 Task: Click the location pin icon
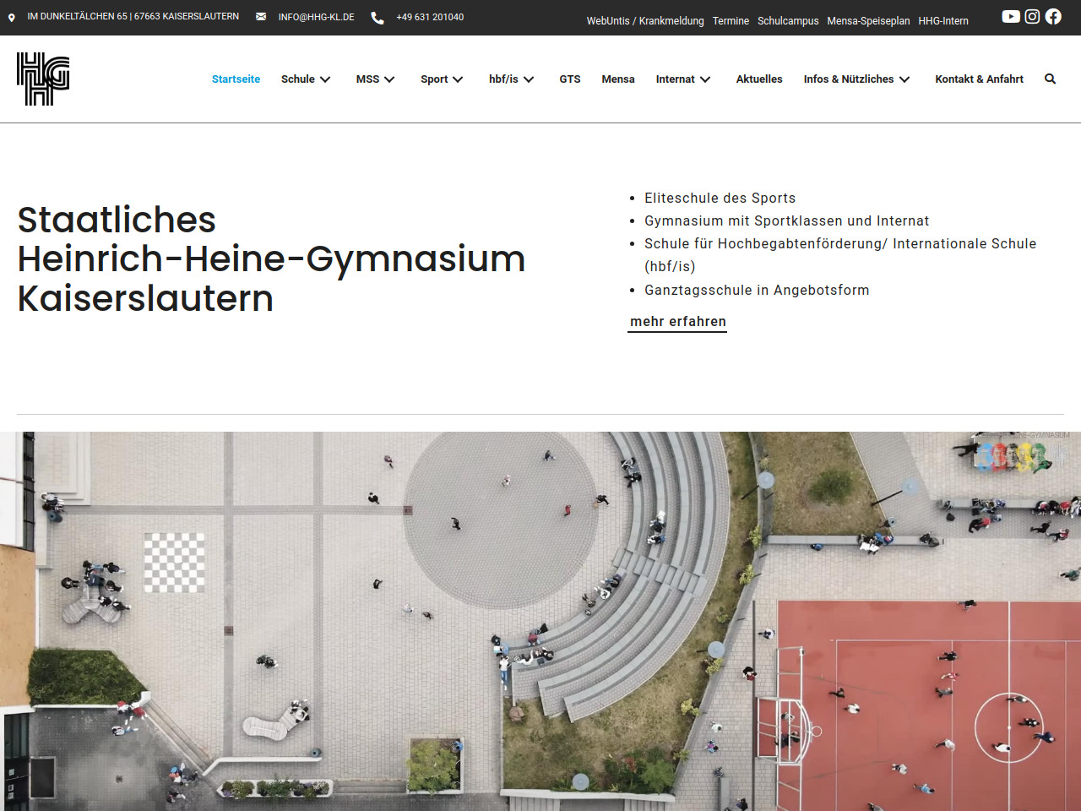click(12, 18)
